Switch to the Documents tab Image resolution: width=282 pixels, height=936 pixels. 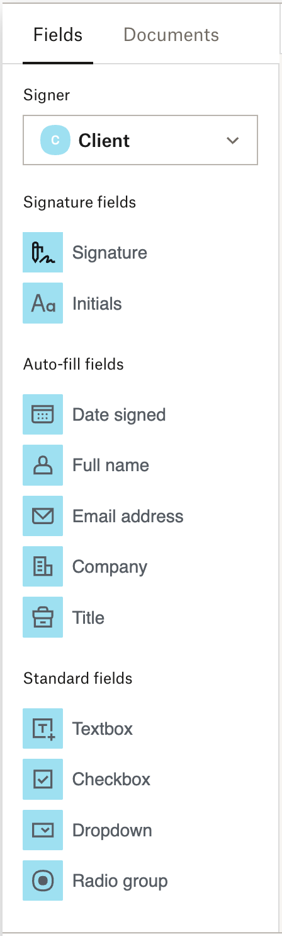[171, 34]
